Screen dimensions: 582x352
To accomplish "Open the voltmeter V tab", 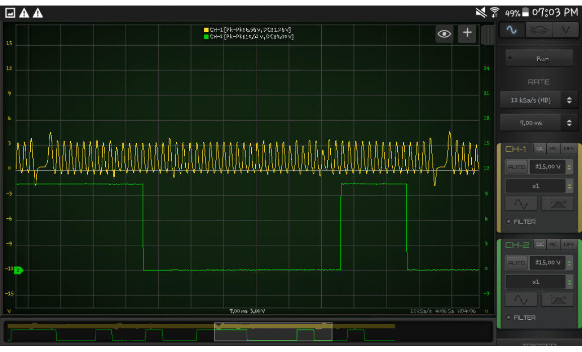I will [x=566, y=30].
